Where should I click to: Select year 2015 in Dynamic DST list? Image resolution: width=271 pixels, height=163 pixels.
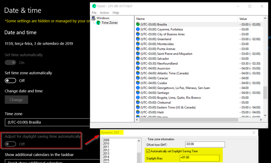point(106,160)
